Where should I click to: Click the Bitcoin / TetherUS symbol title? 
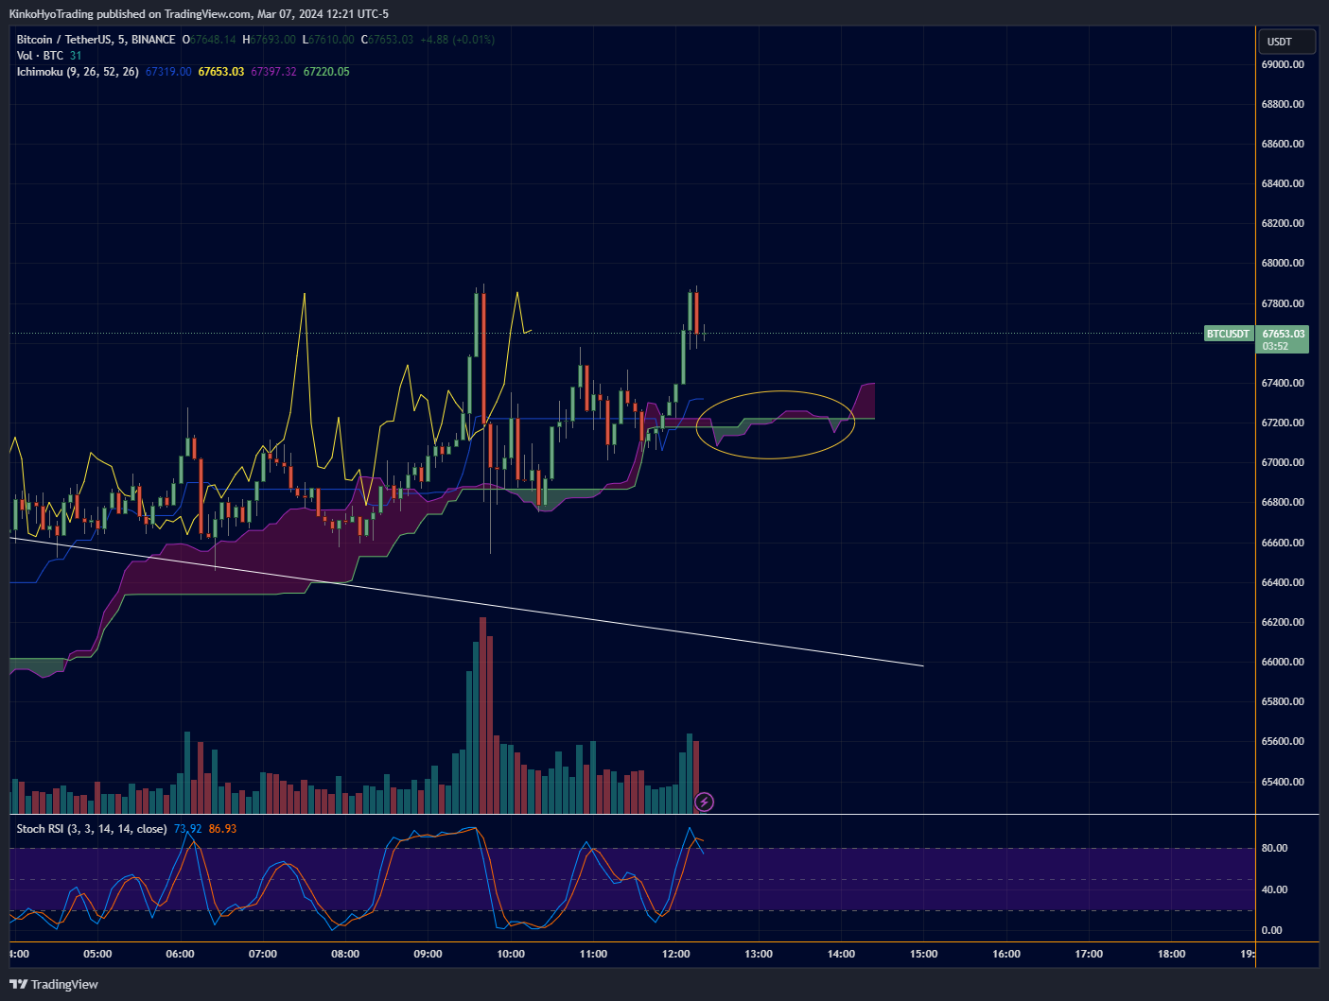pos(96,40)
